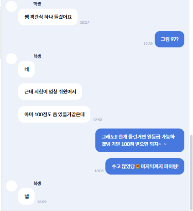
Task: Click the '근데 시험이 엄청 쉬웠어서' message
Action: click(x=50, y=92)
